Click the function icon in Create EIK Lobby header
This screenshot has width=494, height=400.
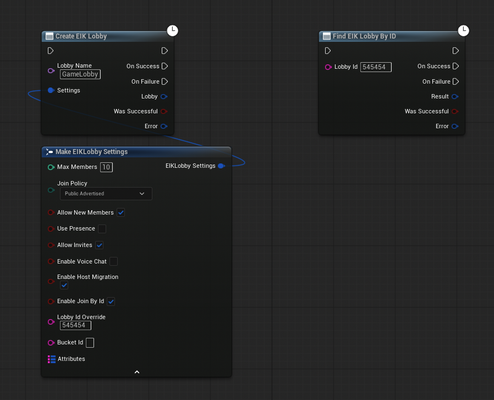click(48, 36)
